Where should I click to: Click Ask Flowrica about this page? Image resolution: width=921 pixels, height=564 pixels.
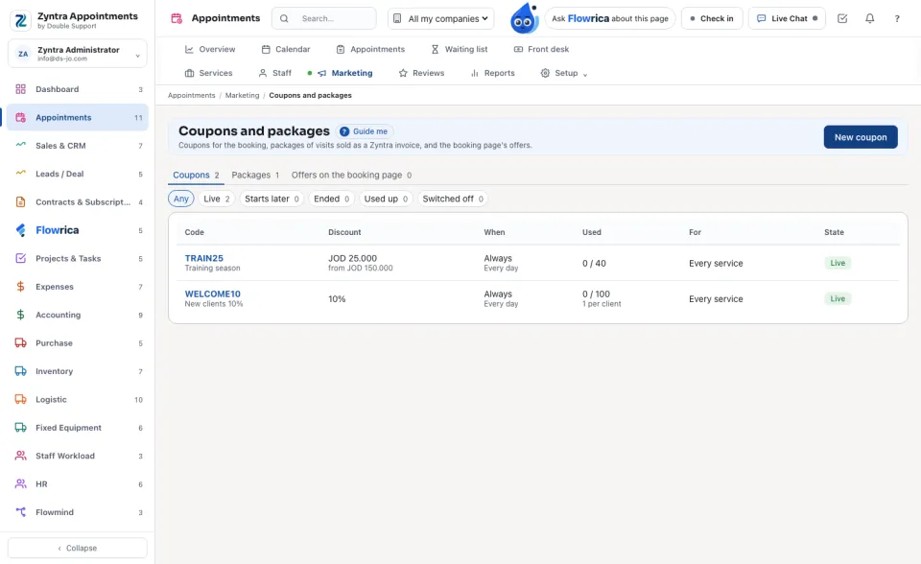click(x=610, y=19)
